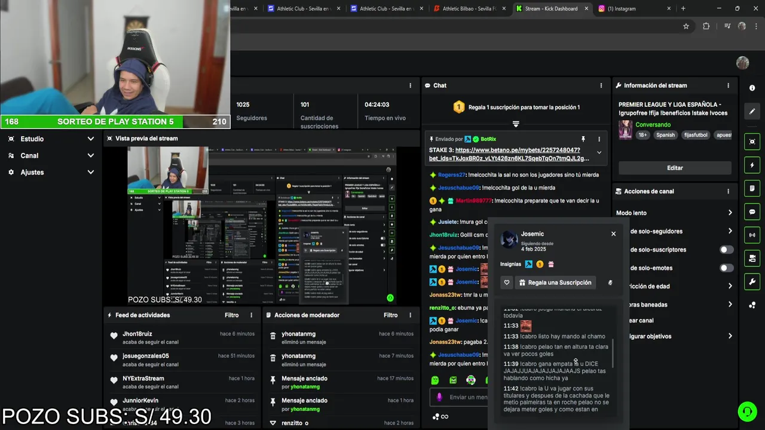Click the lightning bolt sidebar icon
The height and width of the screenshot is (430, 765).
(752, 165)
